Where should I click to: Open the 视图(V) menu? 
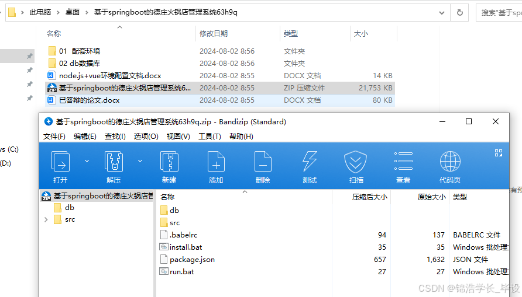tap(178, 137)
